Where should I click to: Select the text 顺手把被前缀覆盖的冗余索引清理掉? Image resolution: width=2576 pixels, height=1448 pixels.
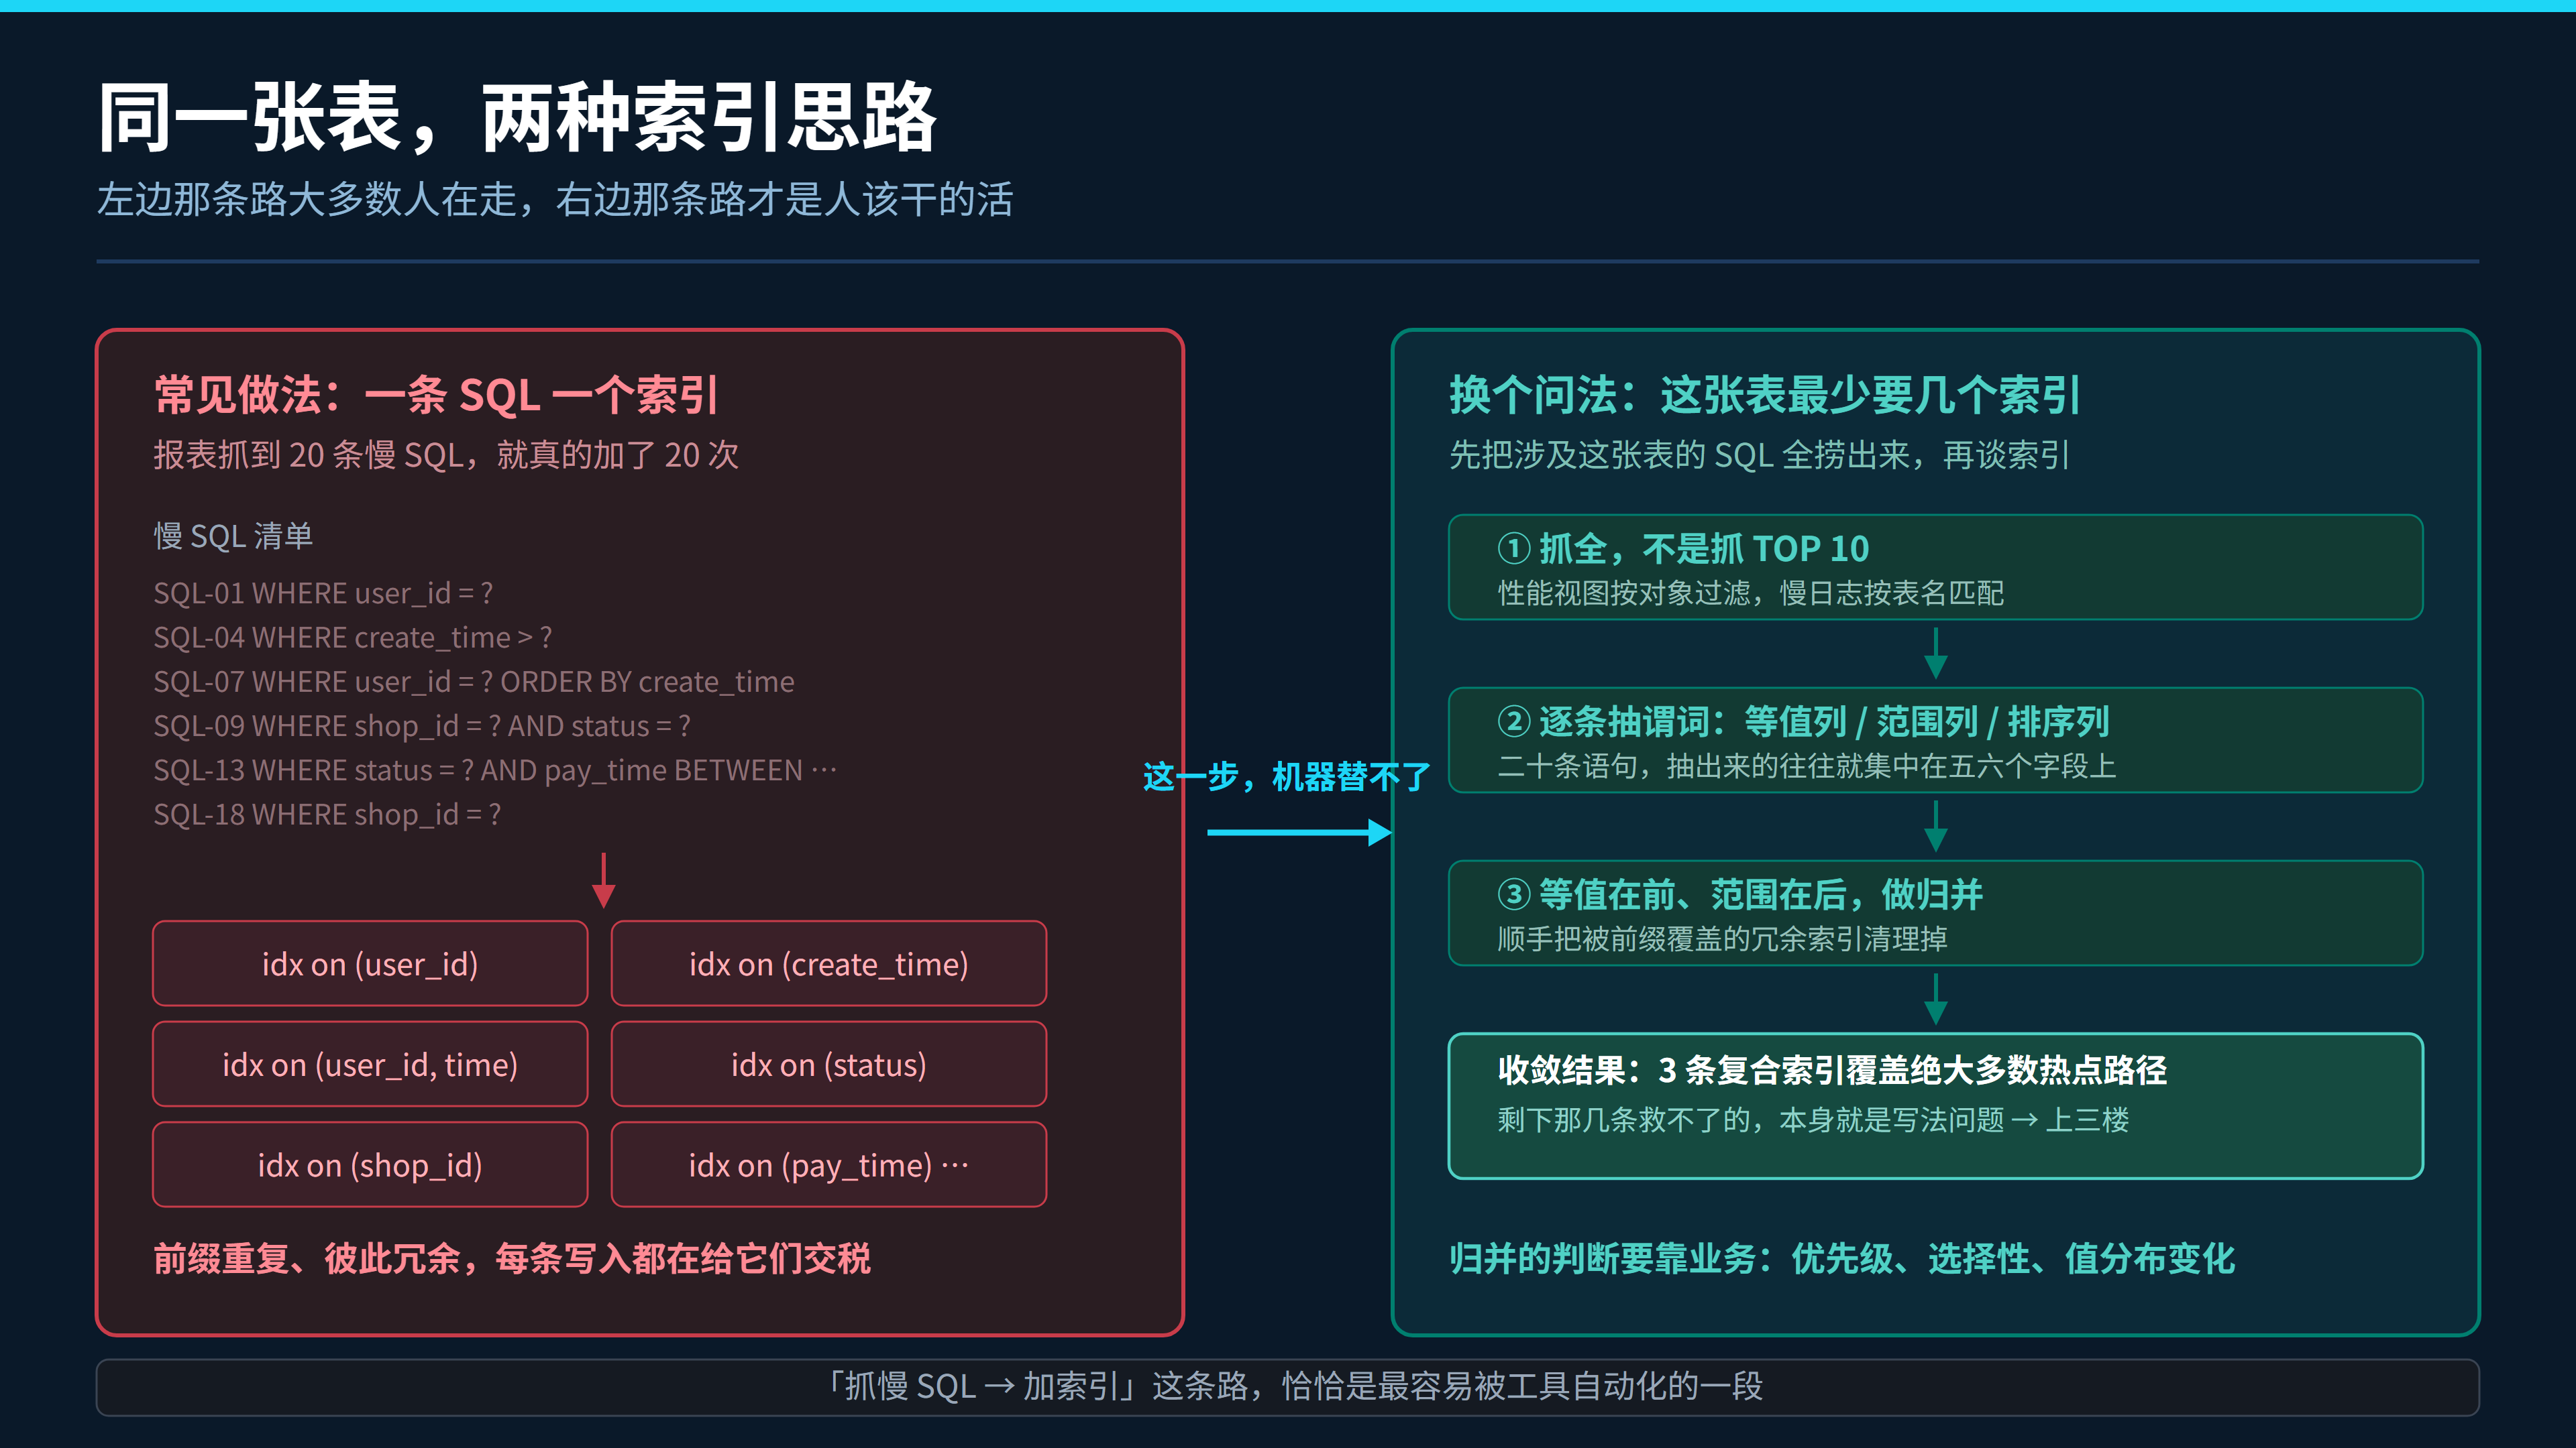click(x=1722, y=939)
